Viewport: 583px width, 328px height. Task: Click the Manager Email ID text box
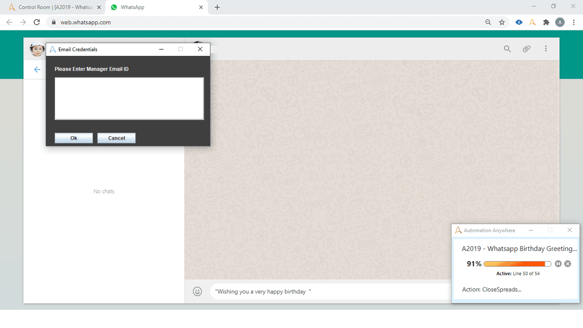[x=129, y=98]
